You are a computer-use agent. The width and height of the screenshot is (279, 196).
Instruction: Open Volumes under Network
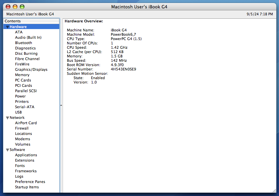pyautogui.click(x=22, y=144)
